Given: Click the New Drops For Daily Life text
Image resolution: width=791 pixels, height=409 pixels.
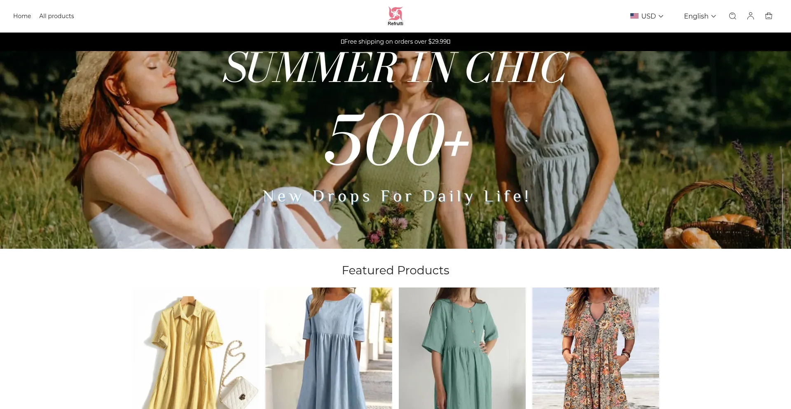Looking at the screenshot, I should (x=395, y=196).
